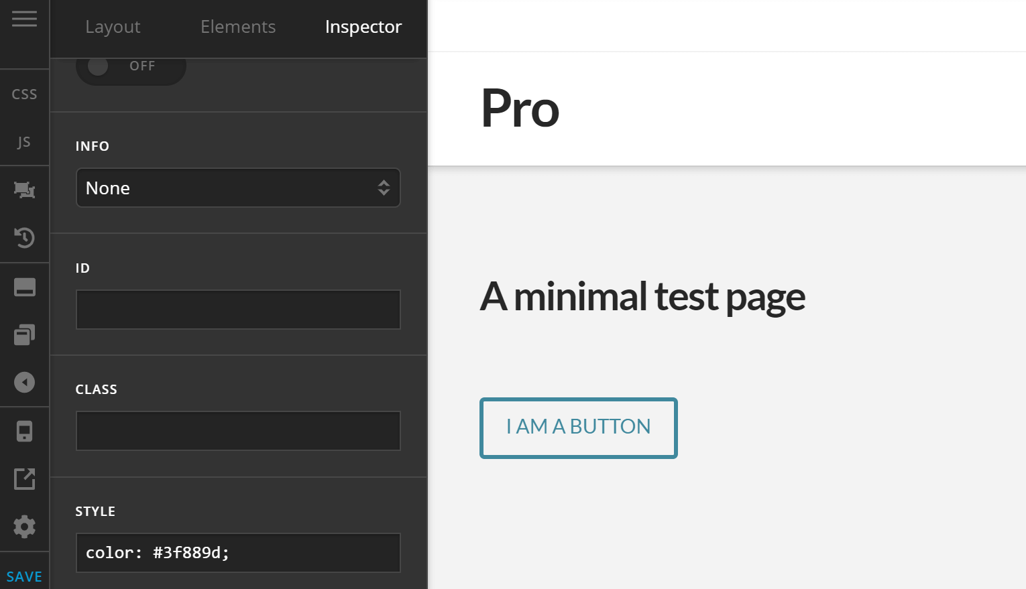Open the undo history panel
The image size is (1026, 589).
tap(24, 238)
